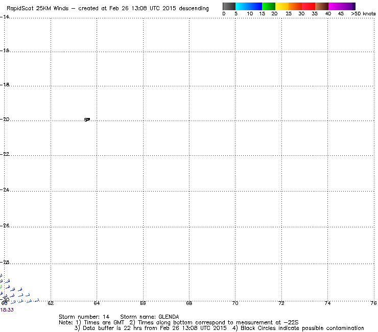Click the 'Times are GMT' note
The width and height of the screenshot is (378, 332).
[x=104, y=322]
